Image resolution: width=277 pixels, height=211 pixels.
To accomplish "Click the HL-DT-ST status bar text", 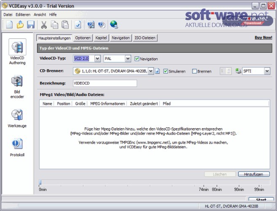I will [x=231, y=206].
